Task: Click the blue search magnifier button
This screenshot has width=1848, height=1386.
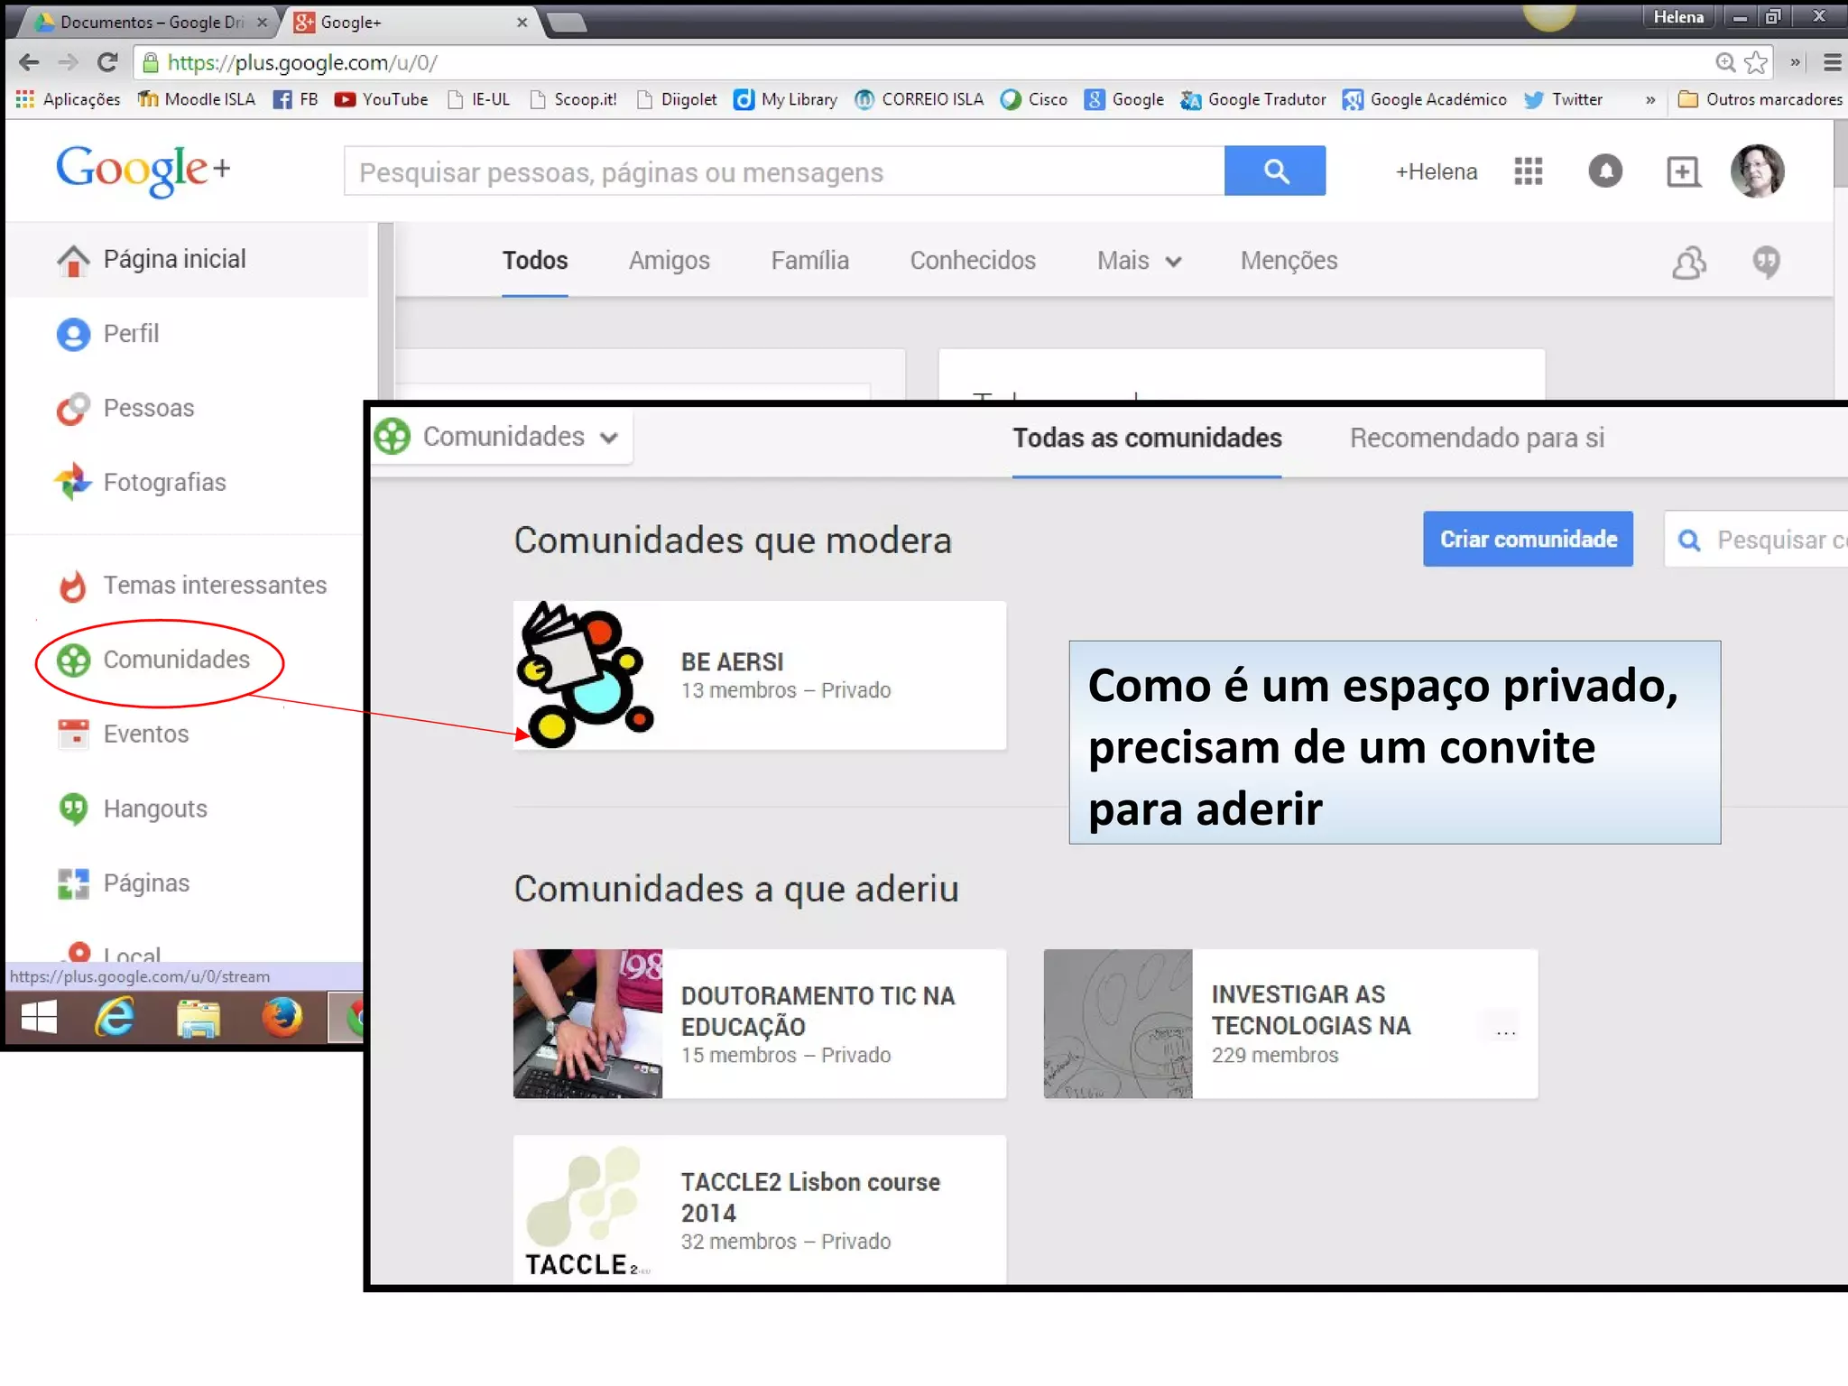Action: (x=1274, y=171)
